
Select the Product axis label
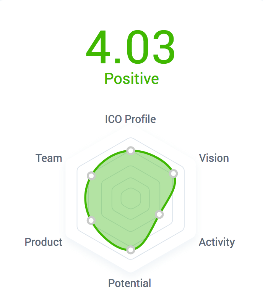(44, 242)
